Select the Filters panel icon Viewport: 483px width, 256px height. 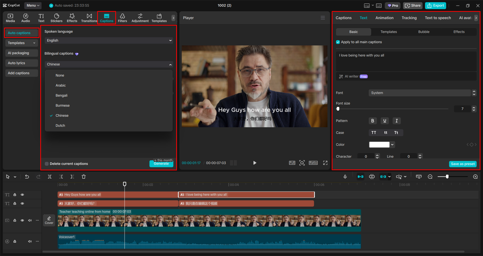[x=123, y=18]
